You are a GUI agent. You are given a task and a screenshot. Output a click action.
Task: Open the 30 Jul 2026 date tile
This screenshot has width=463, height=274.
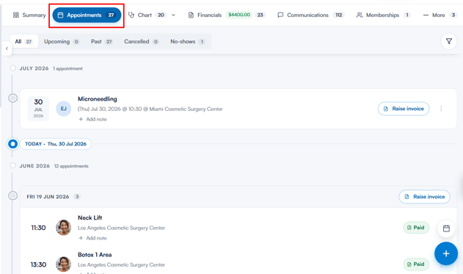point(38,109)
